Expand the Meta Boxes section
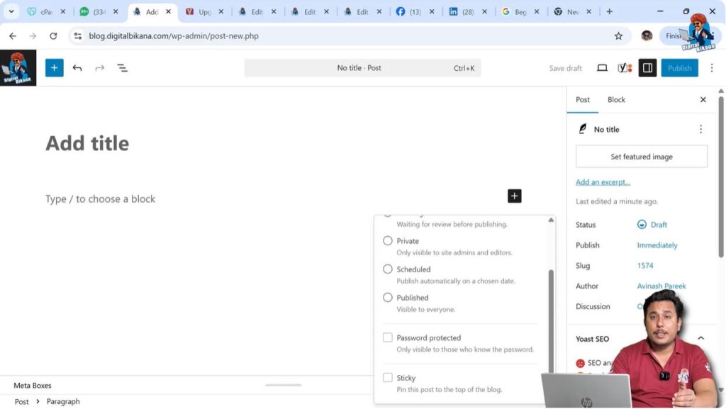726x409 pixels. [x=33, y=386]
